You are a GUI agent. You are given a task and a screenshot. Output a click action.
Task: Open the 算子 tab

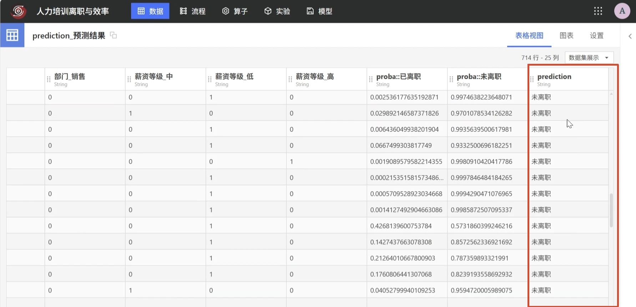235,11
